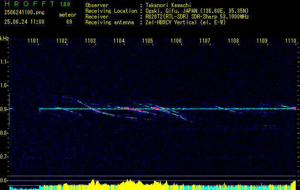Click the date 25.06.24 11:00

click(24, 22)
